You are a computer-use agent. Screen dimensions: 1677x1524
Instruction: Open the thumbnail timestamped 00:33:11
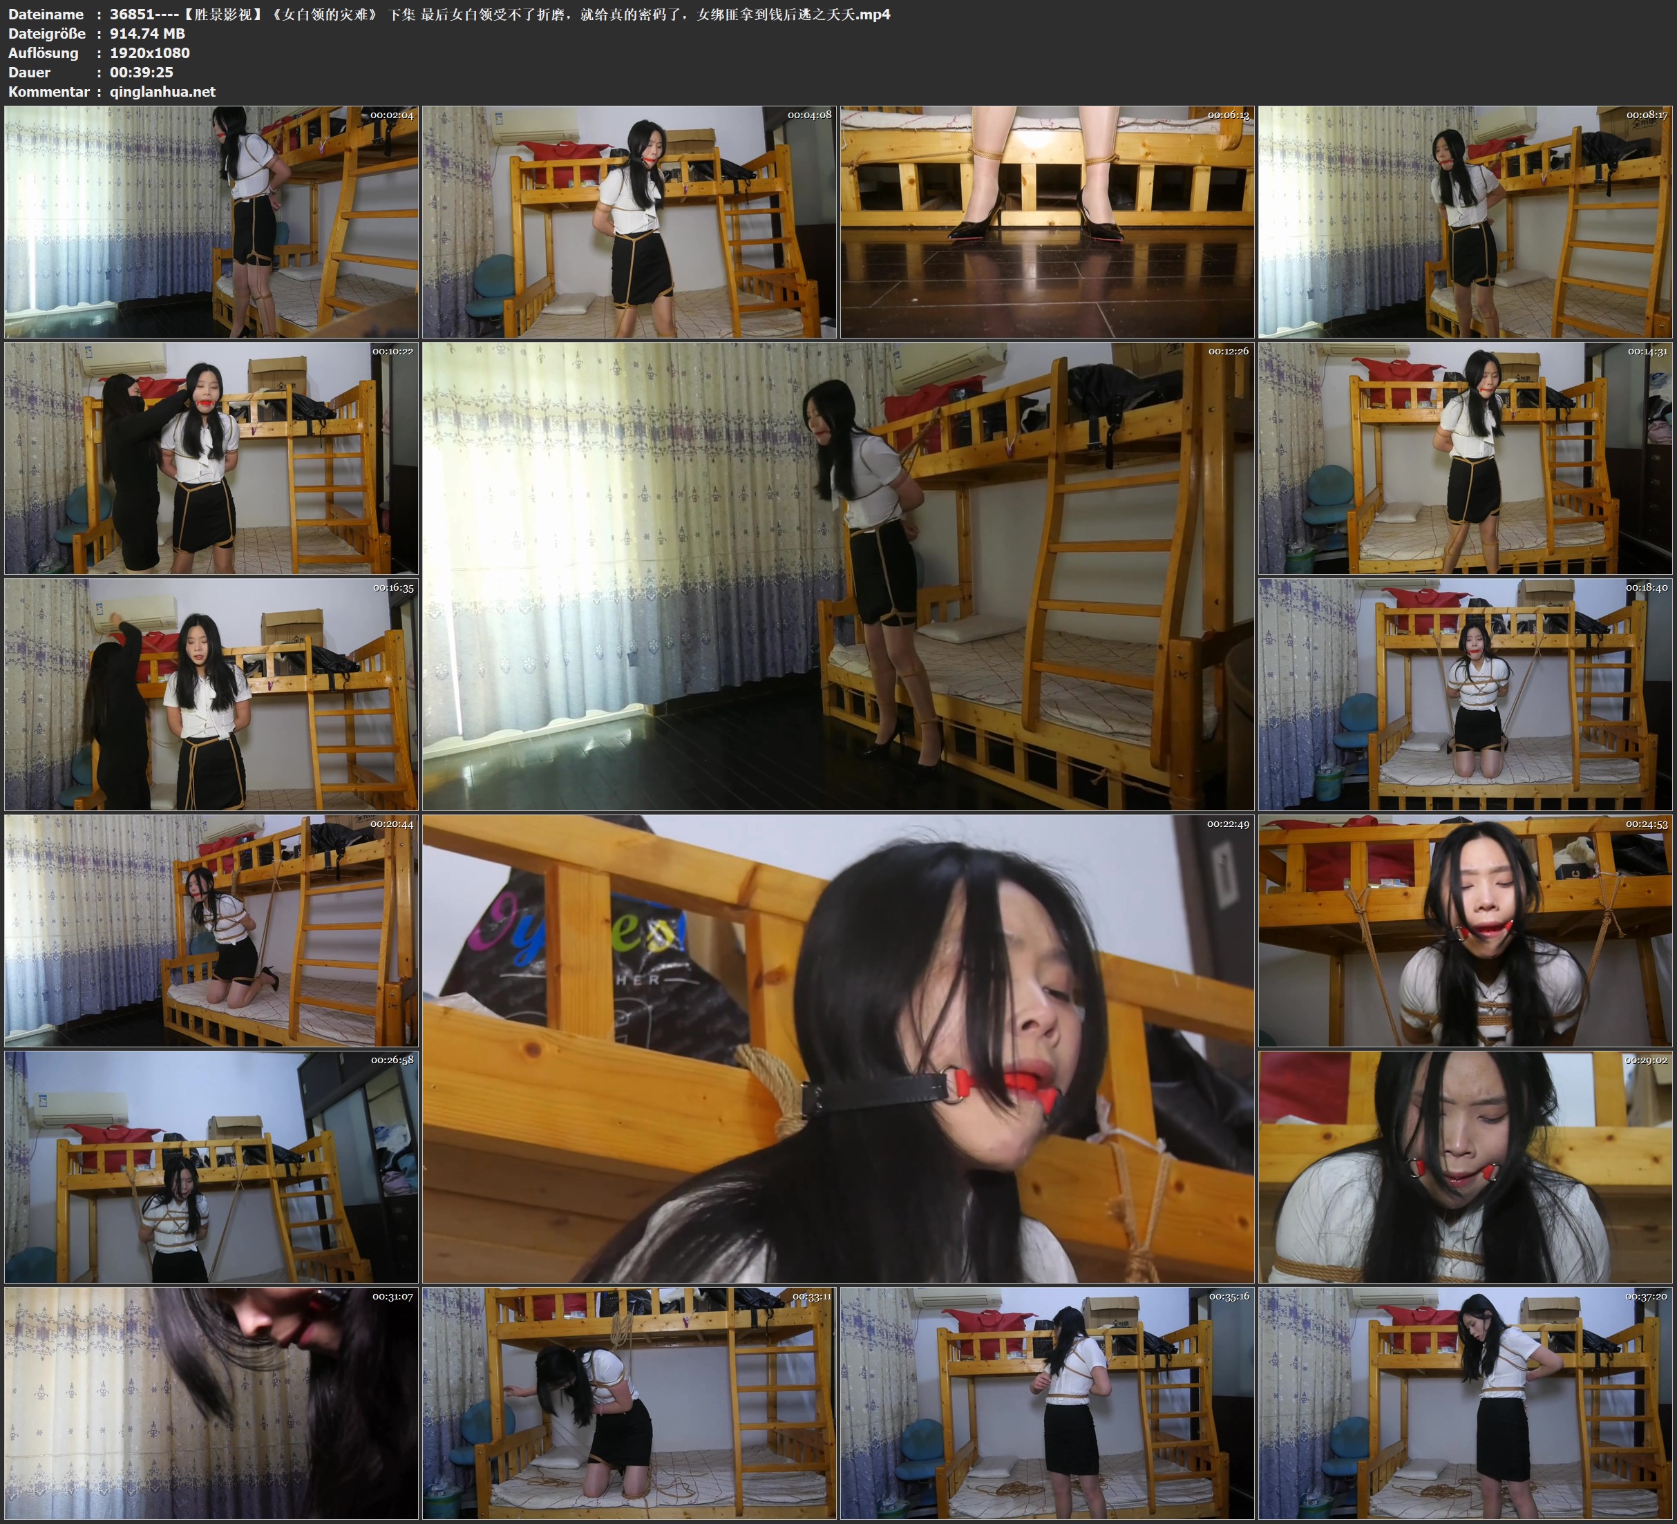629,1403
